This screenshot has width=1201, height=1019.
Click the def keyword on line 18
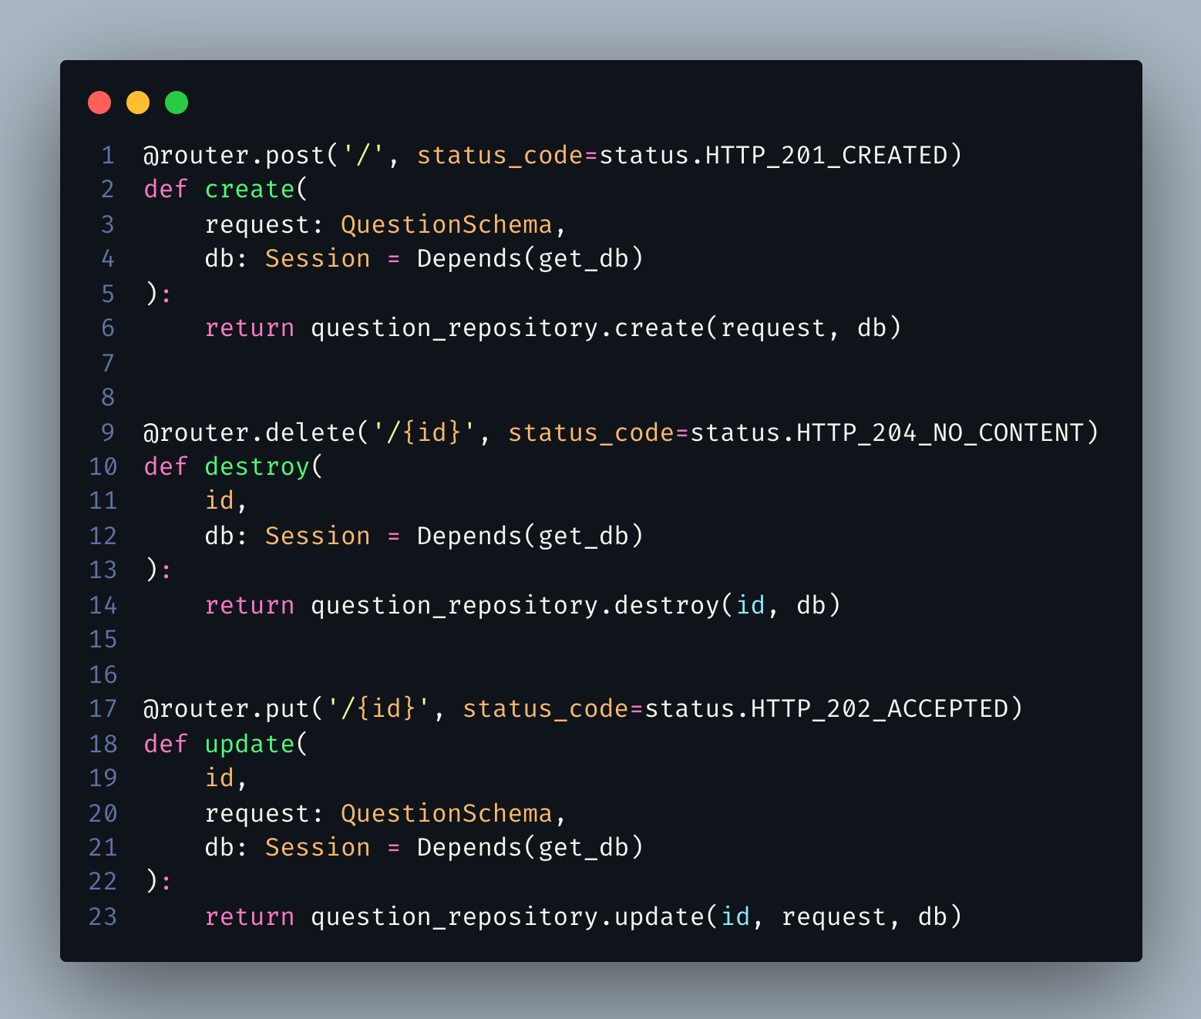(x=166, y=745)
